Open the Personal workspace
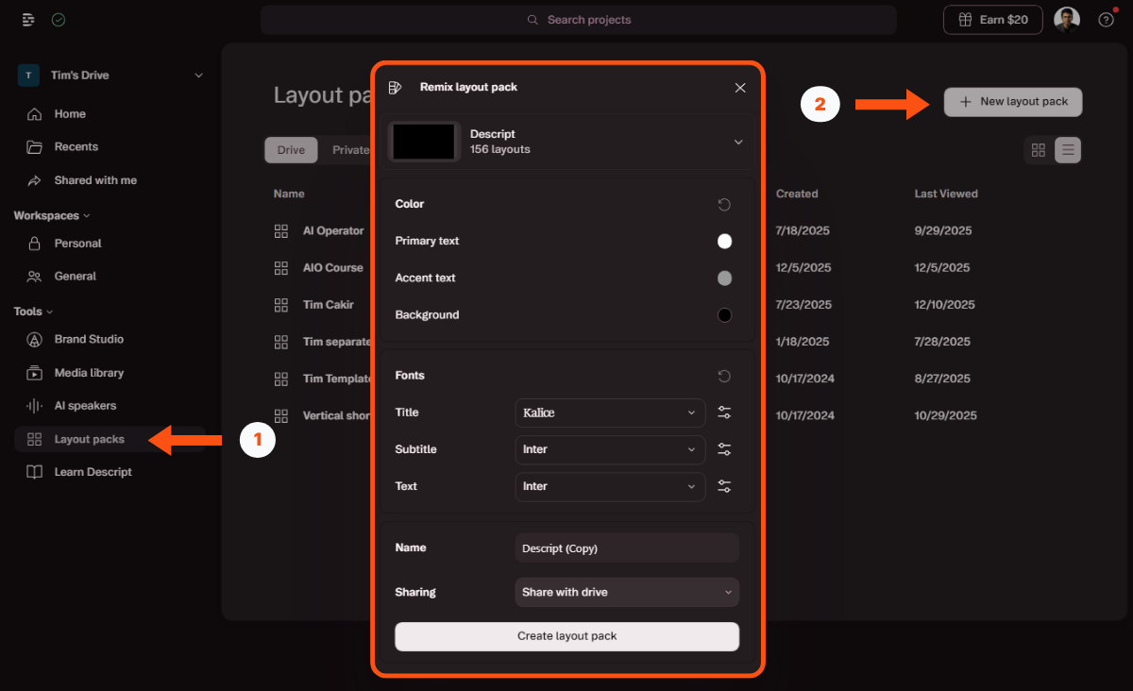Screen dimensions: 1133x691 77,244
